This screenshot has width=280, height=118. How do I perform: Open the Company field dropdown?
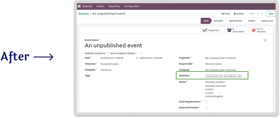[220, 70]
